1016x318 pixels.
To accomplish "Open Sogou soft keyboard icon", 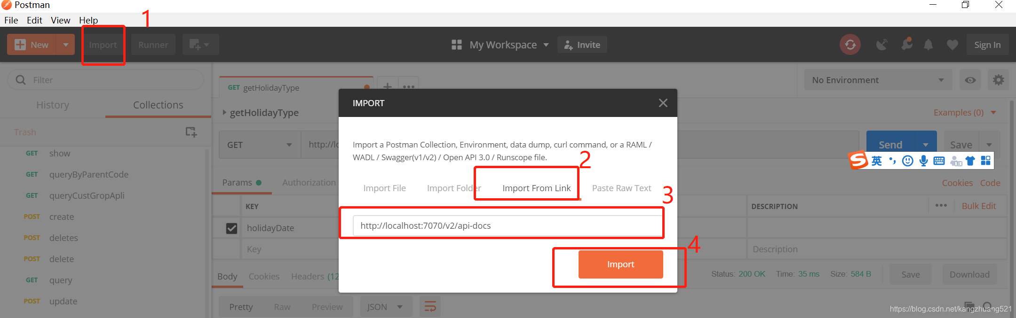I will (939, 161).
